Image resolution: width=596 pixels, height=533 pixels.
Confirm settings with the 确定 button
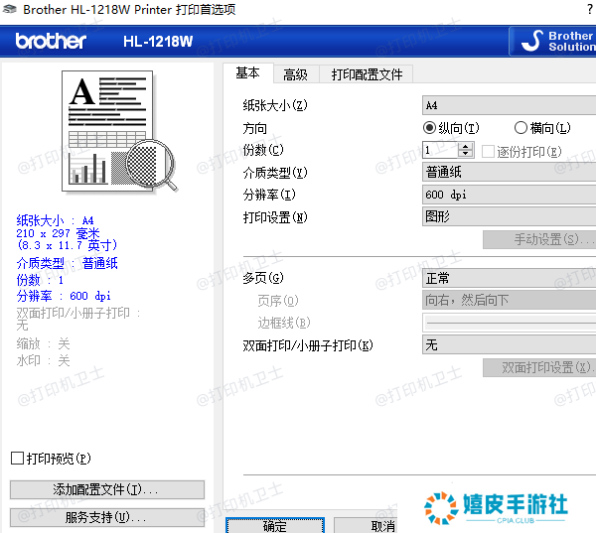point(275,526)
